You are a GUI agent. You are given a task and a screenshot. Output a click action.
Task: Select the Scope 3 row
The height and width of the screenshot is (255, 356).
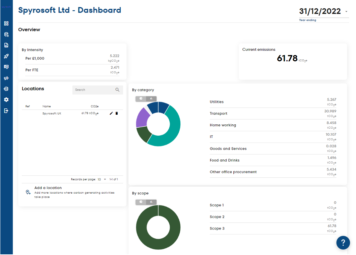tap(273, 228)
